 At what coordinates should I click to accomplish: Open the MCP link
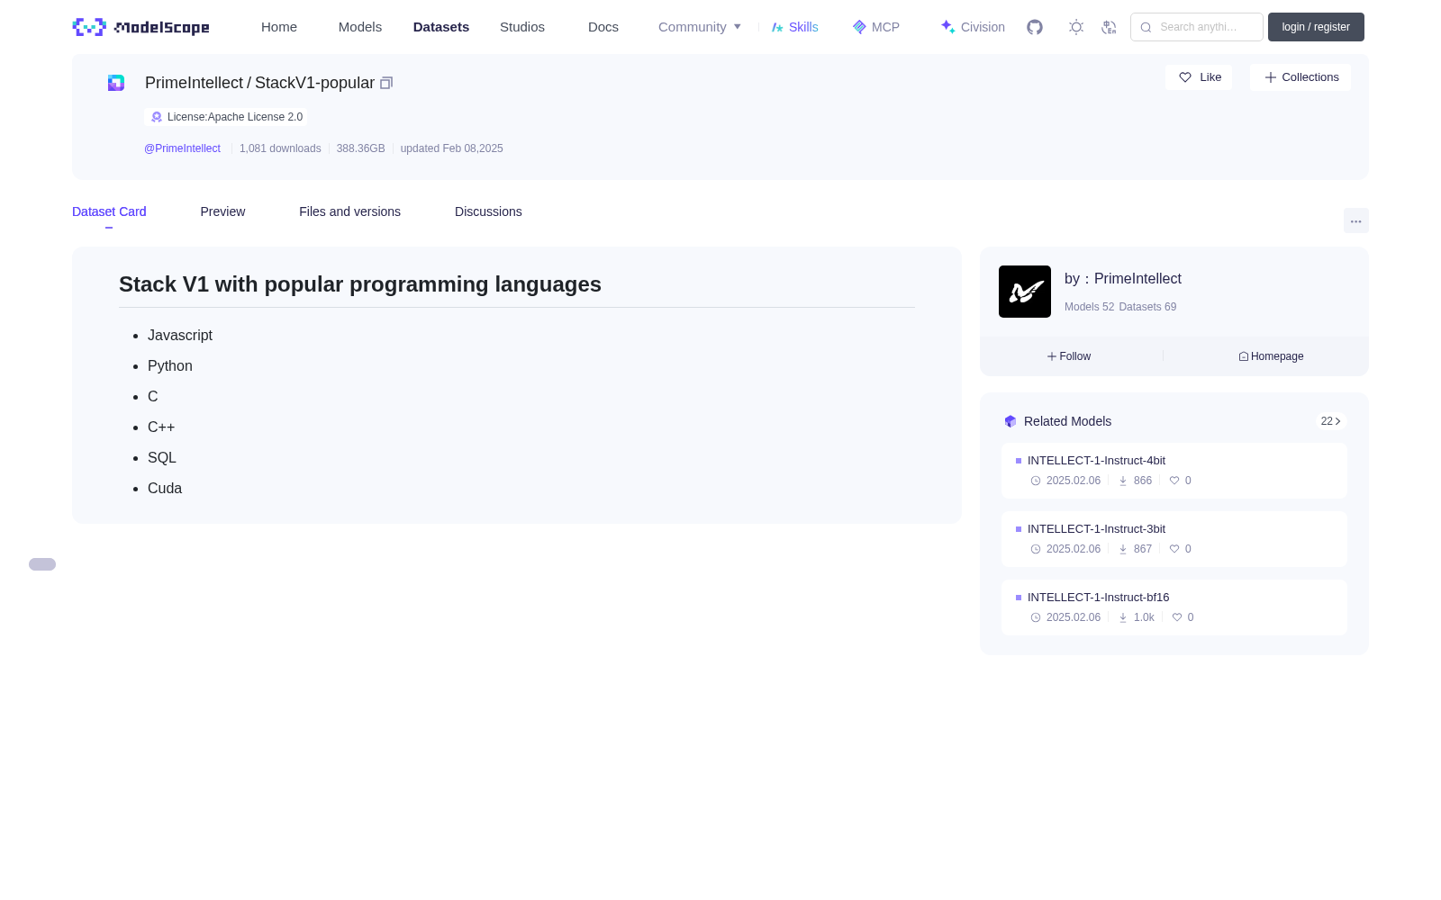click(x=876, y=27)
